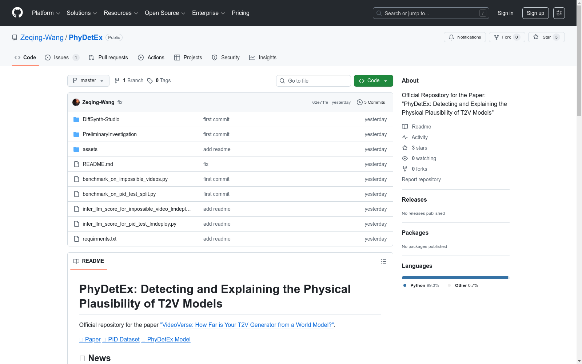Screen dimensions: 582x364
Task: Open the Pull requests tab
Action: 108,58
